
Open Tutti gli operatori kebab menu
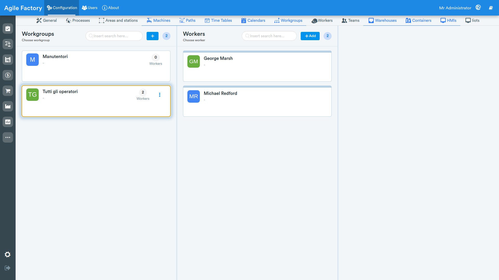coord(160,95)
